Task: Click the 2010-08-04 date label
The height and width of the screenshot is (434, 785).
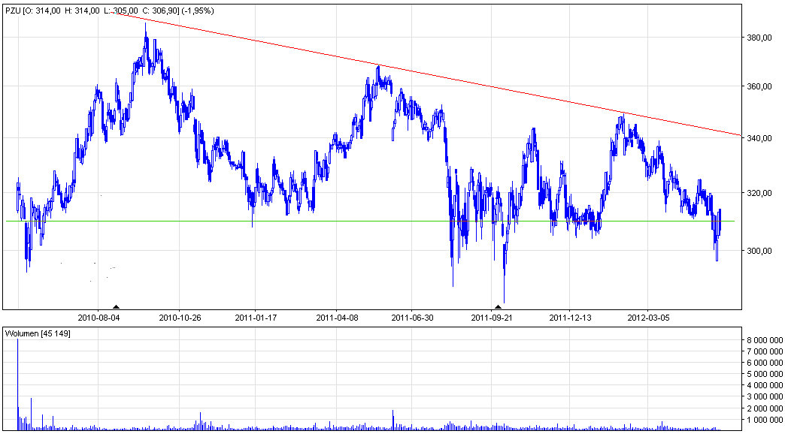Action: (99, 318)
